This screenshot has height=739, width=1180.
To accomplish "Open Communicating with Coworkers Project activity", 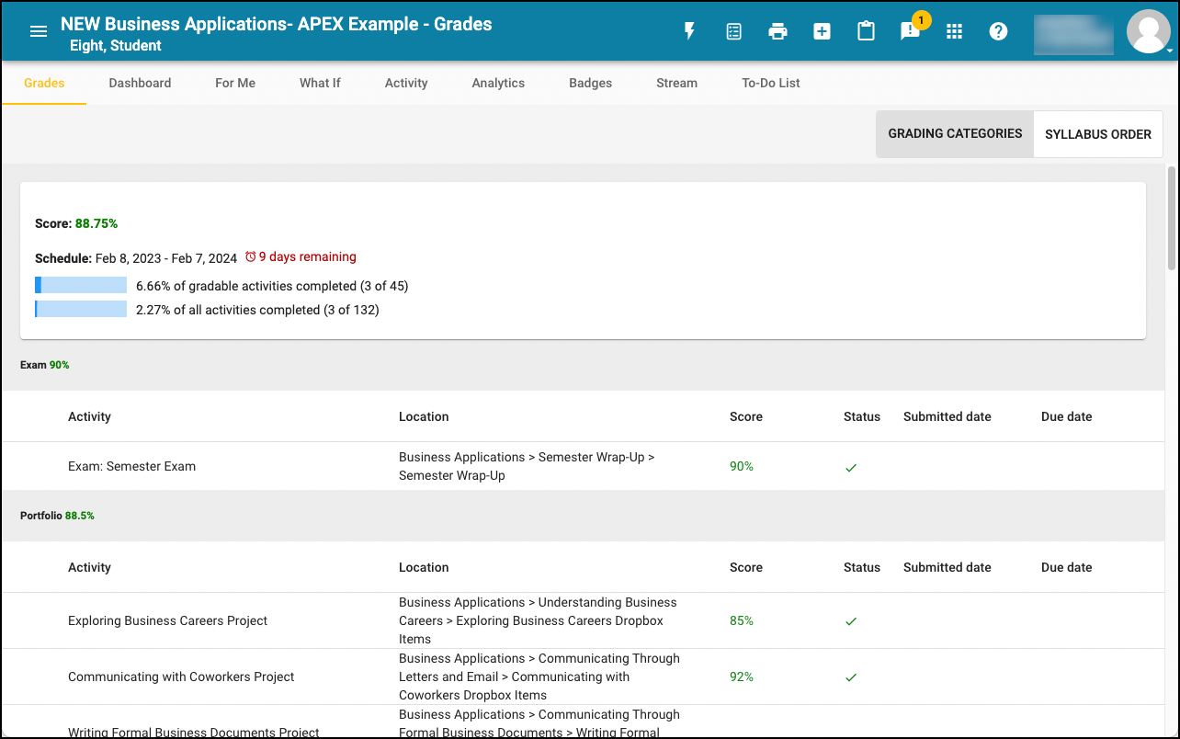I will [181, 676].
